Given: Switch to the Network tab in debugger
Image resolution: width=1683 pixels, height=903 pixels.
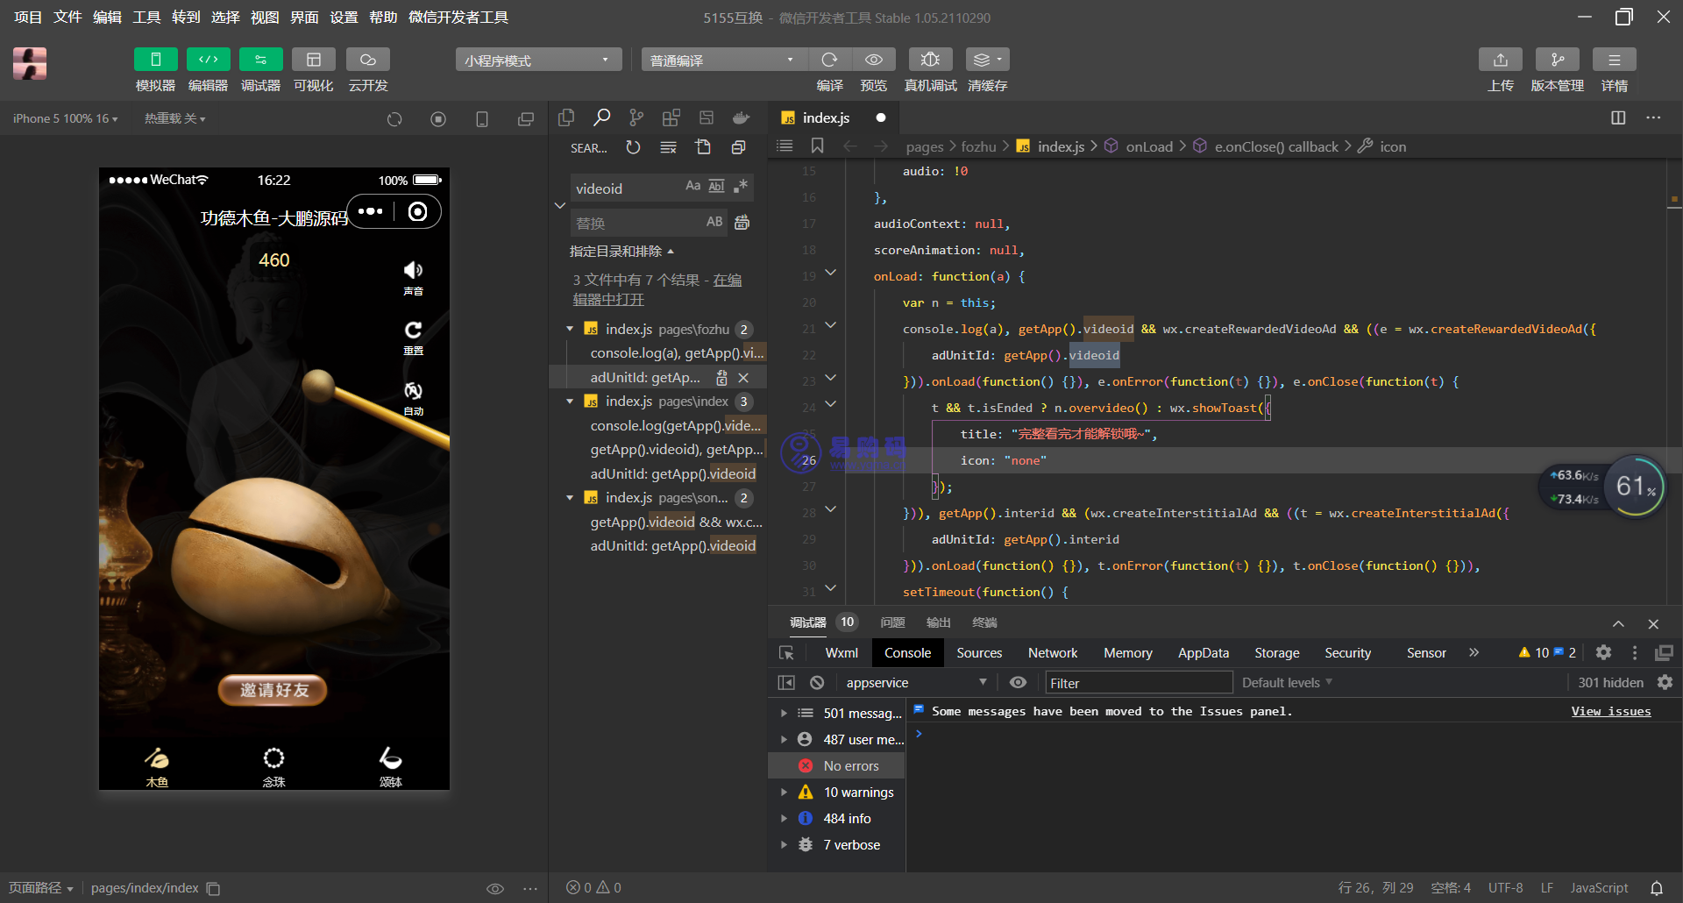Looking at the screenshot, I should point(1052,653).
